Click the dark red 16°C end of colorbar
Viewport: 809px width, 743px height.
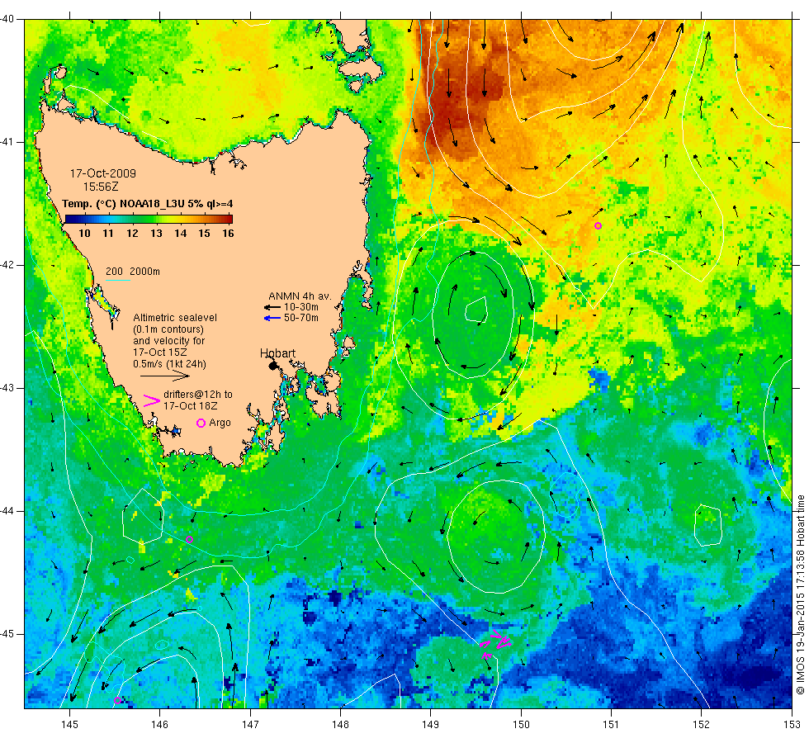click(229, 219)
